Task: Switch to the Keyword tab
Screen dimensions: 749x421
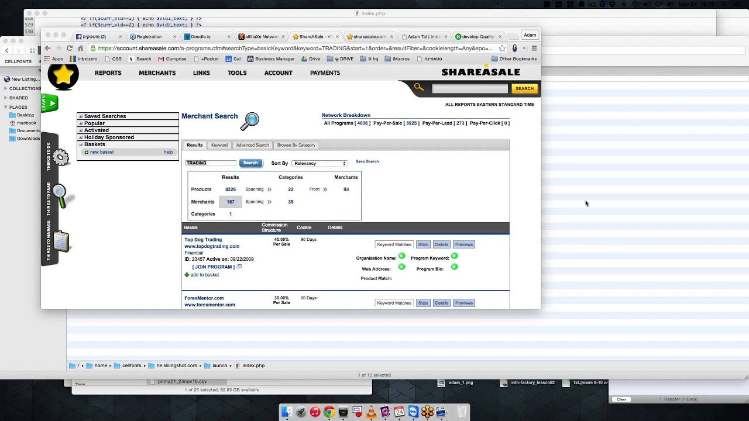Action: (x=219, y=145)
